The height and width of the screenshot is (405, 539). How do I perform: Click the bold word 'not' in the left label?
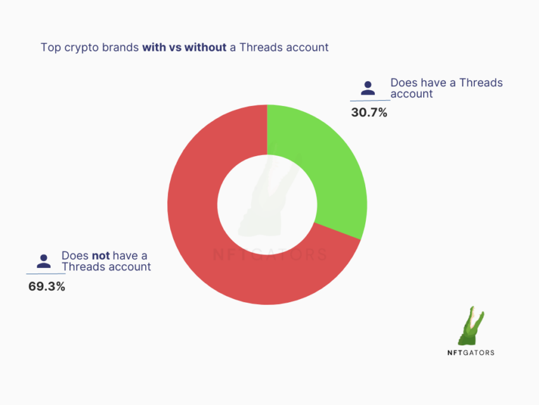point(101,256)
